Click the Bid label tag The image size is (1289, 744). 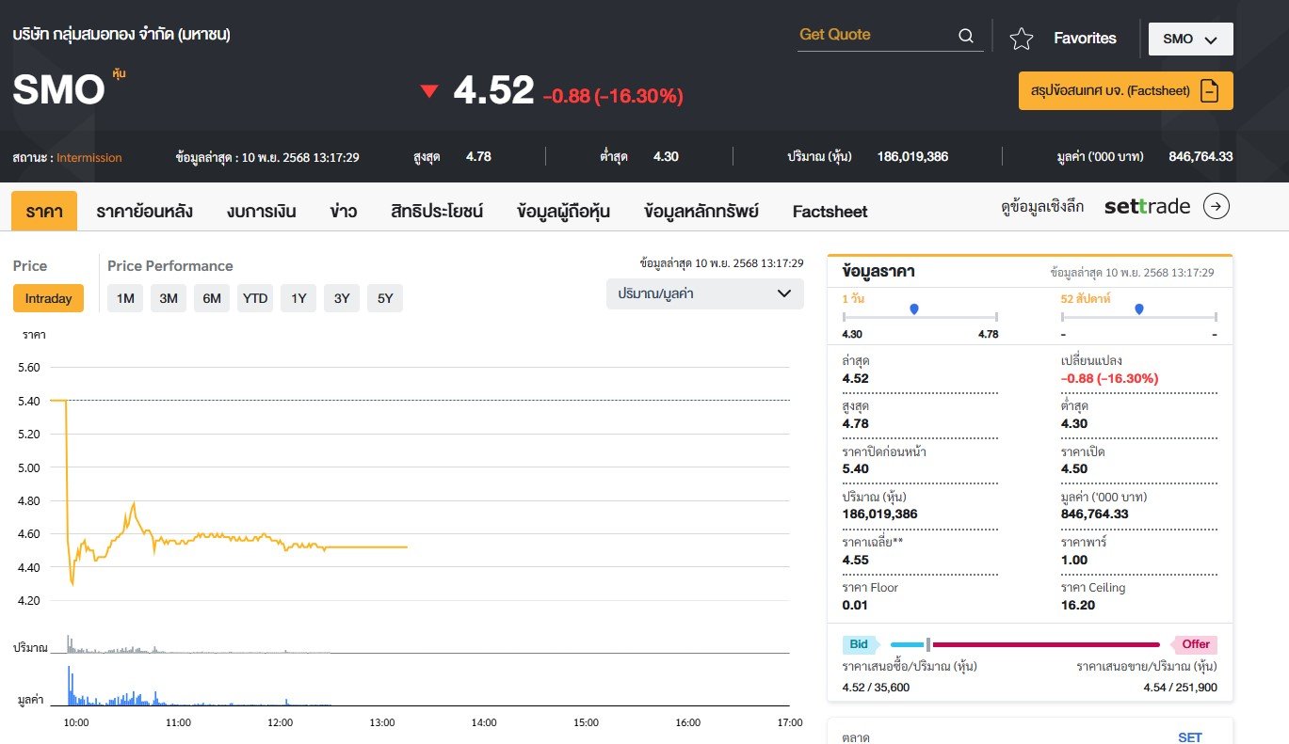859,644
